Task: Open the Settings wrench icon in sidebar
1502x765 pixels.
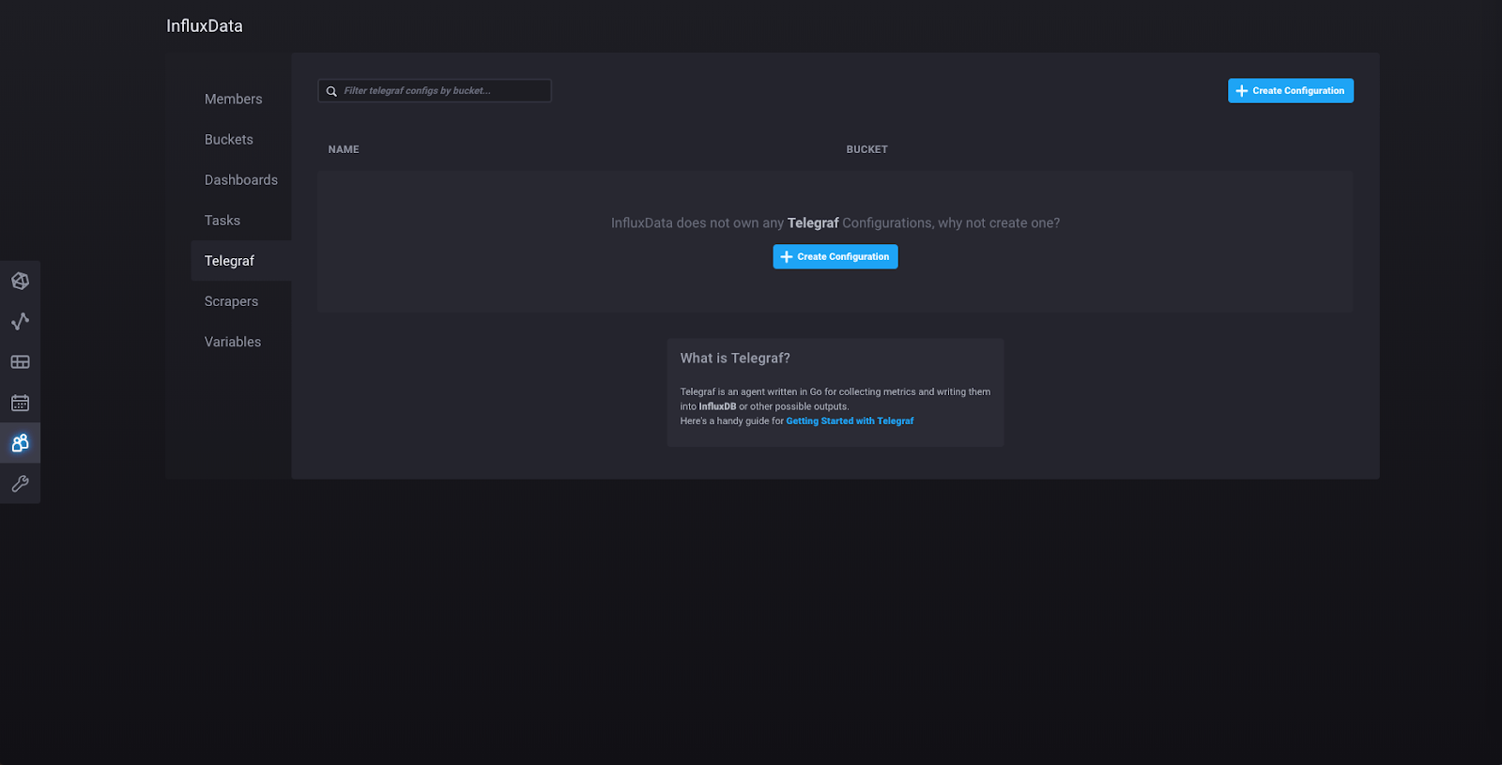Action: pos(20,483)
